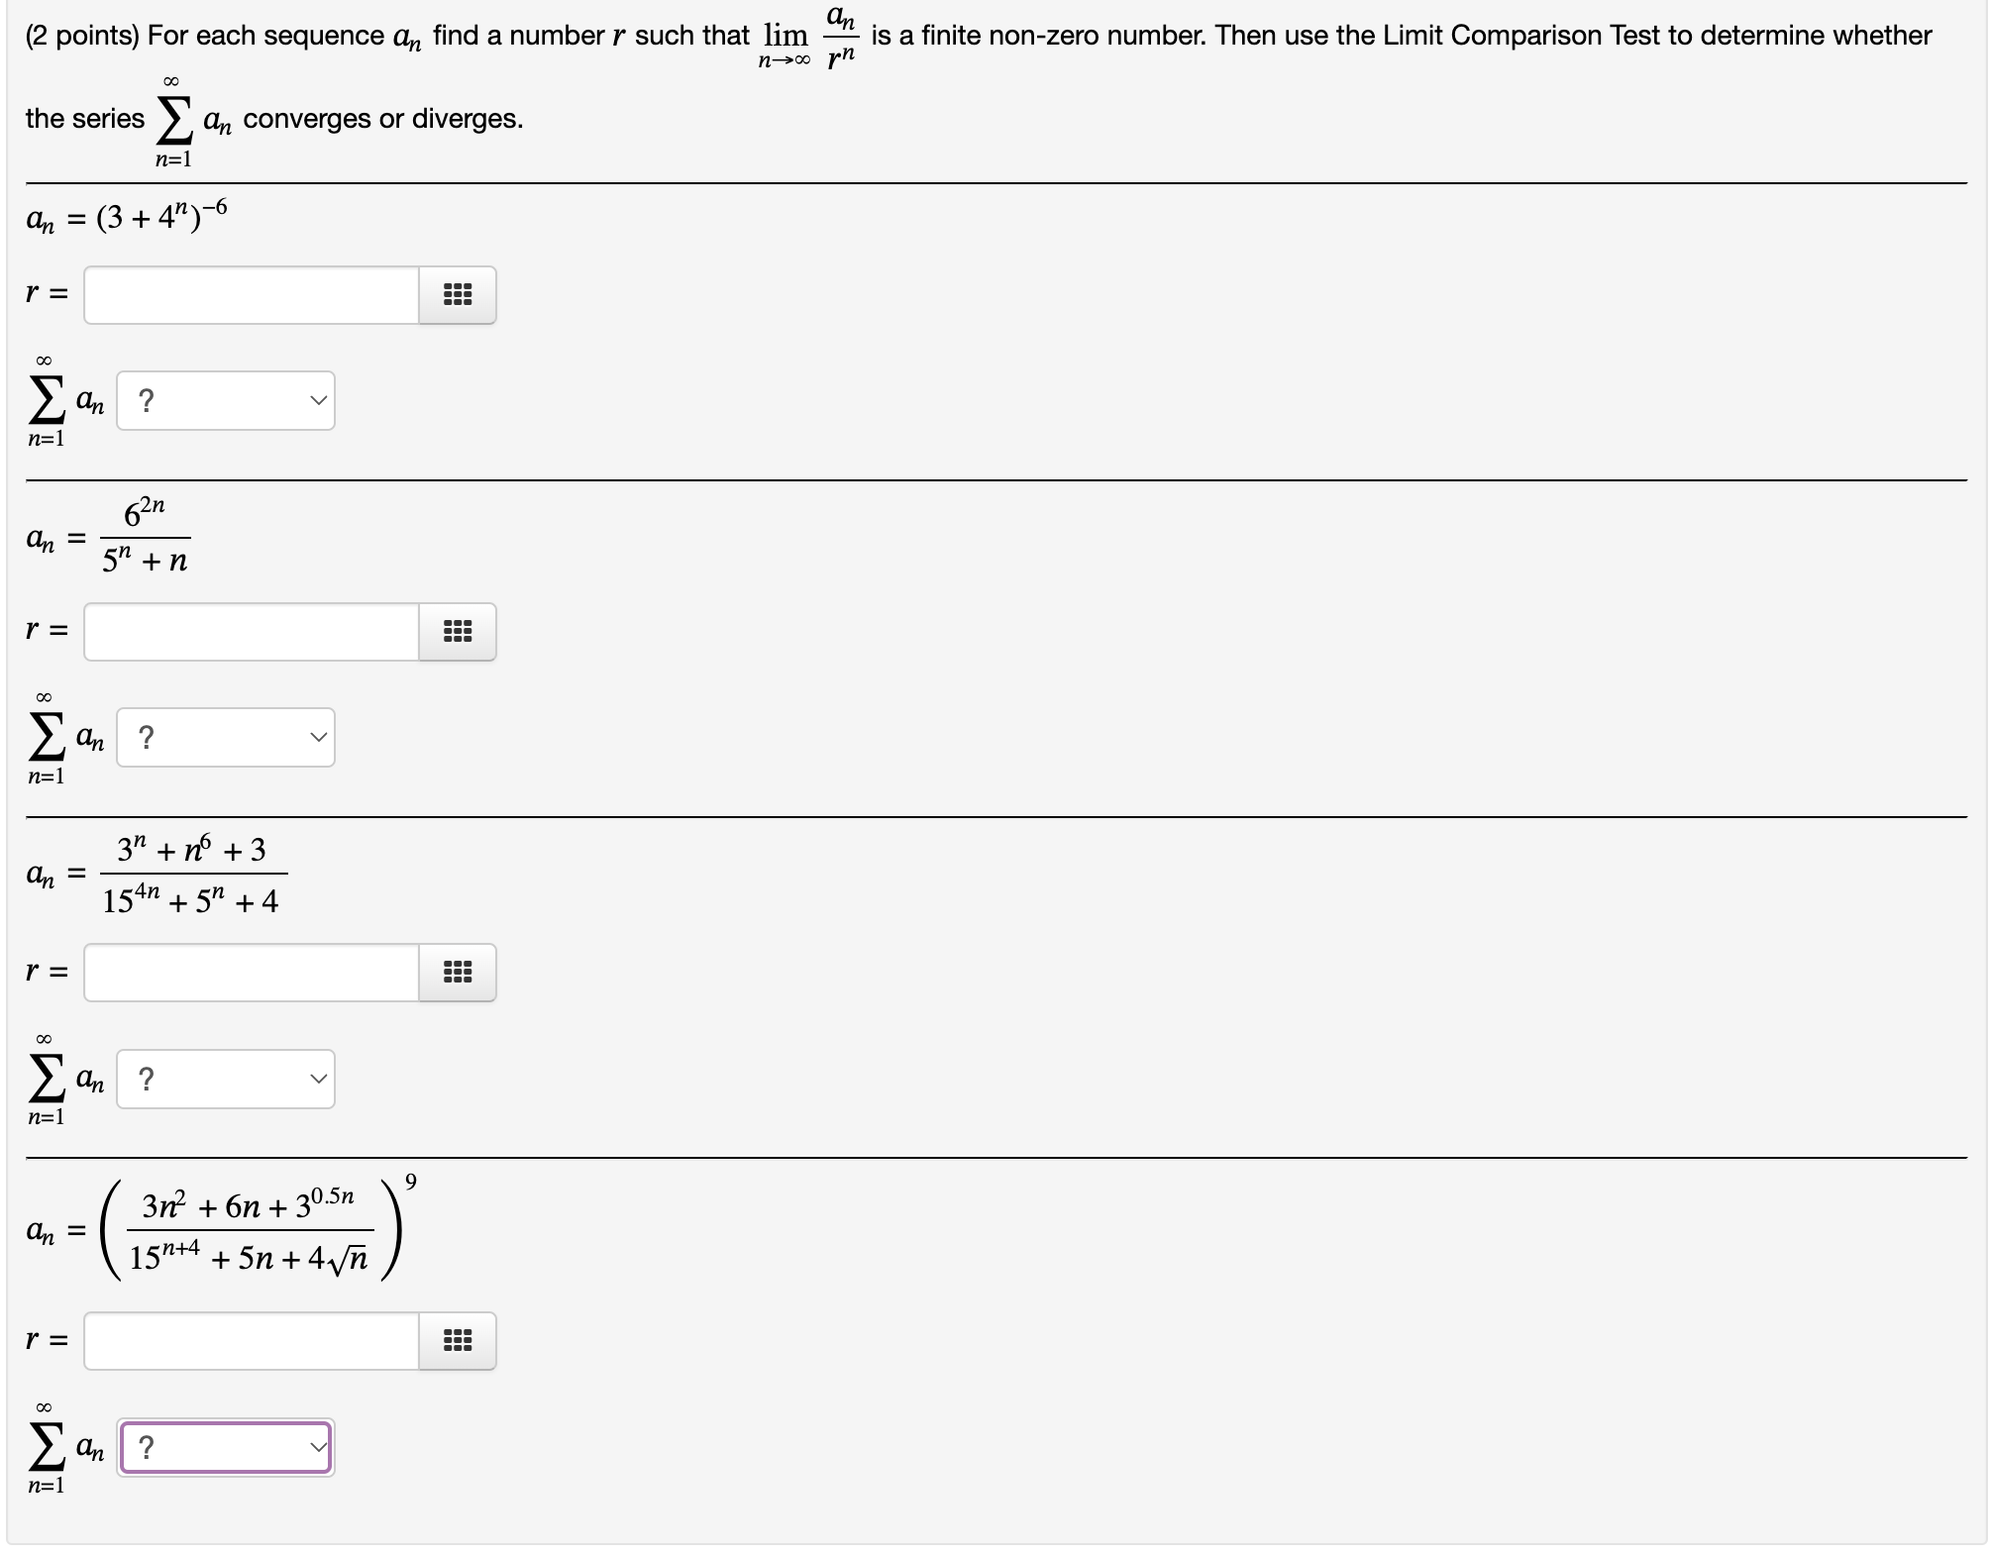Click the chevron on the first convergence dropdown
Screen dimensions: 1989x1555
317,400
